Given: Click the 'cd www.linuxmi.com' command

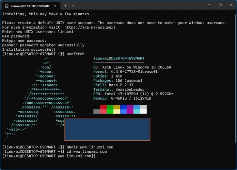Looking at the screenshot, I should tap(86, 152).
